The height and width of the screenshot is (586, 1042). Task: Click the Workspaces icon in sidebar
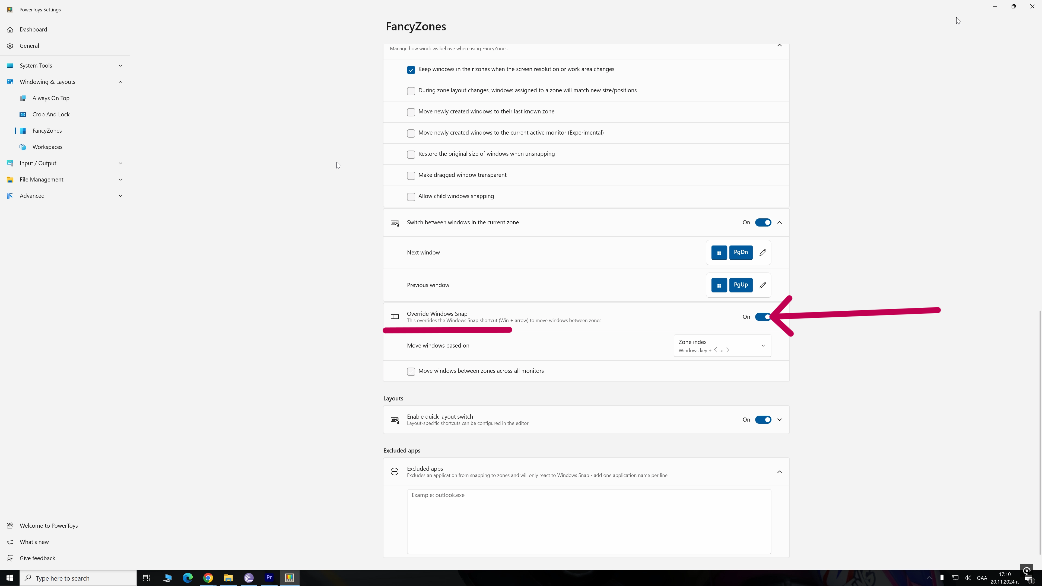coord(23,147)
